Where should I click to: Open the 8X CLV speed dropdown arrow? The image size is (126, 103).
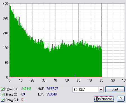coord(101,90)
